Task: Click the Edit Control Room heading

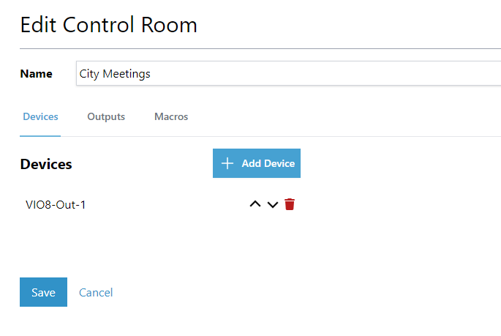Action: click(x=108, y=25)
